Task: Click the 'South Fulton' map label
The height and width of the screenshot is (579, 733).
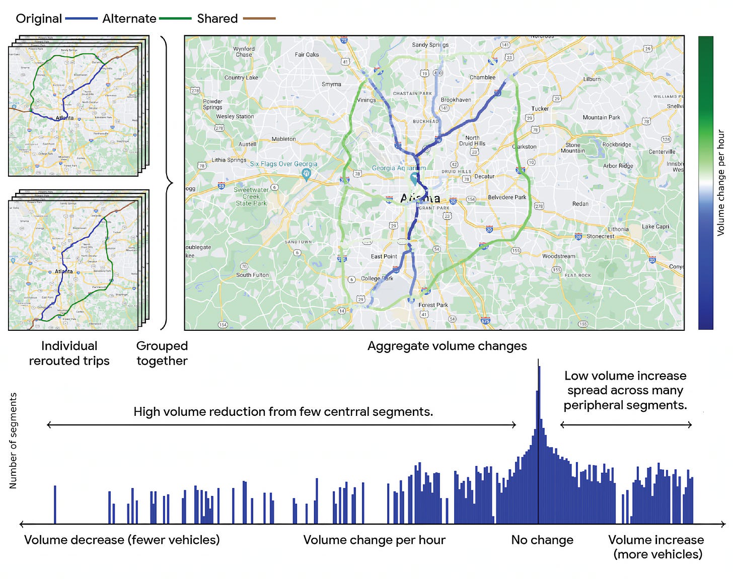Action: [252, 275]
